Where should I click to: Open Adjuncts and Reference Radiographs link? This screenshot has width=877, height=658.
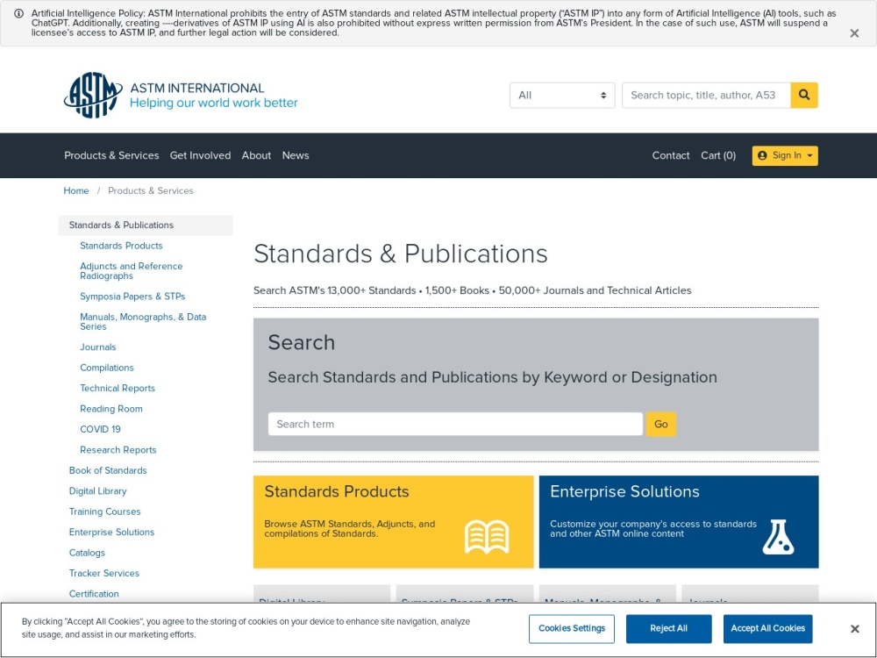coord(132,271)
